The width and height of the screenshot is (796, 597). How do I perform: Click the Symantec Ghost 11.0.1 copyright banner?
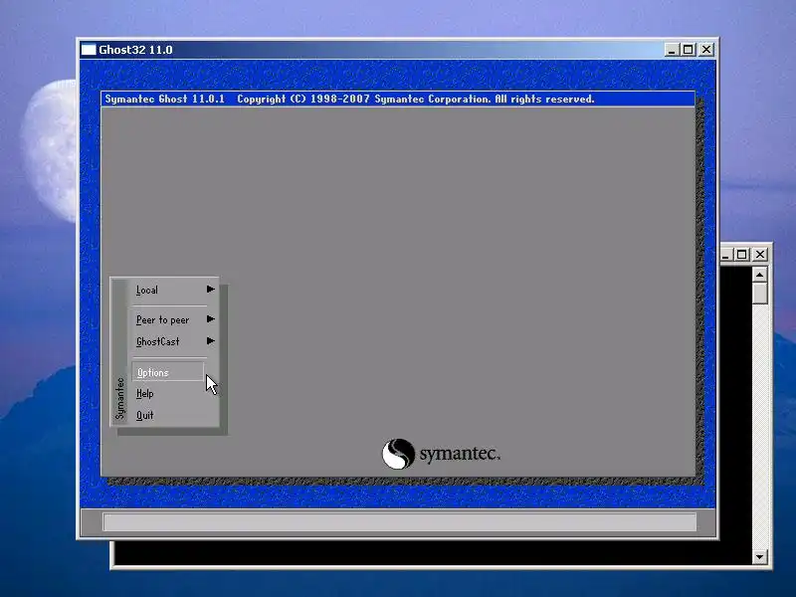[x=398, y=99]
